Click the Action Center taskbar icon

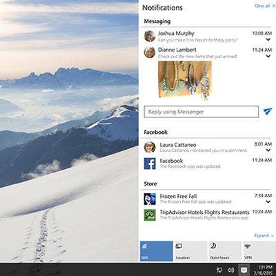click(244, 270)
